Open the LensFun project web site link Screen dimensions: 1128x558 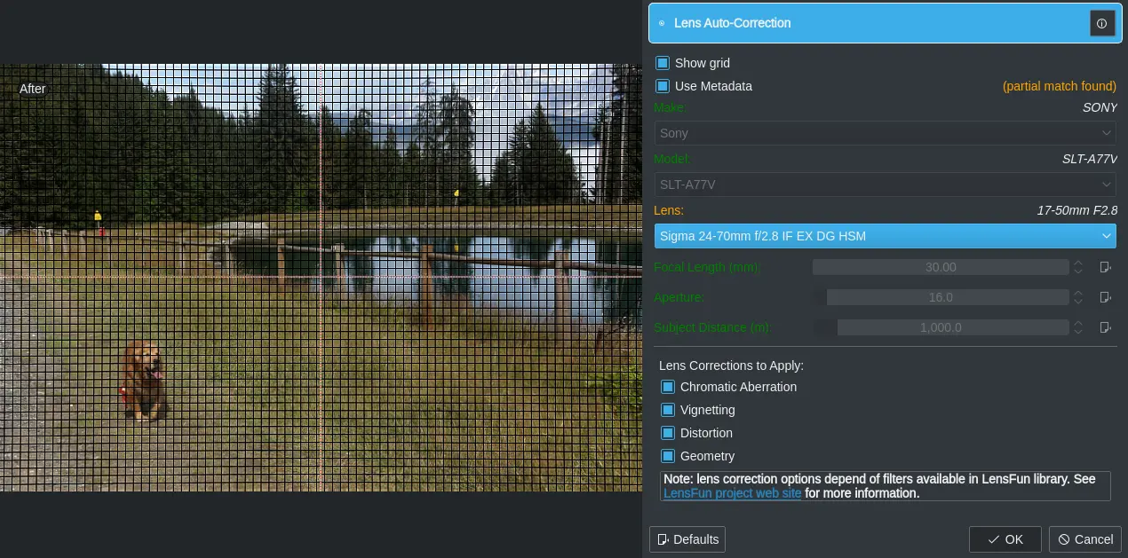tap(732, 493)
